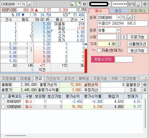The height and width of the screenshot is (138, 149).
Task: Click 가격 price stepper
Action: (x=118, y=44)
